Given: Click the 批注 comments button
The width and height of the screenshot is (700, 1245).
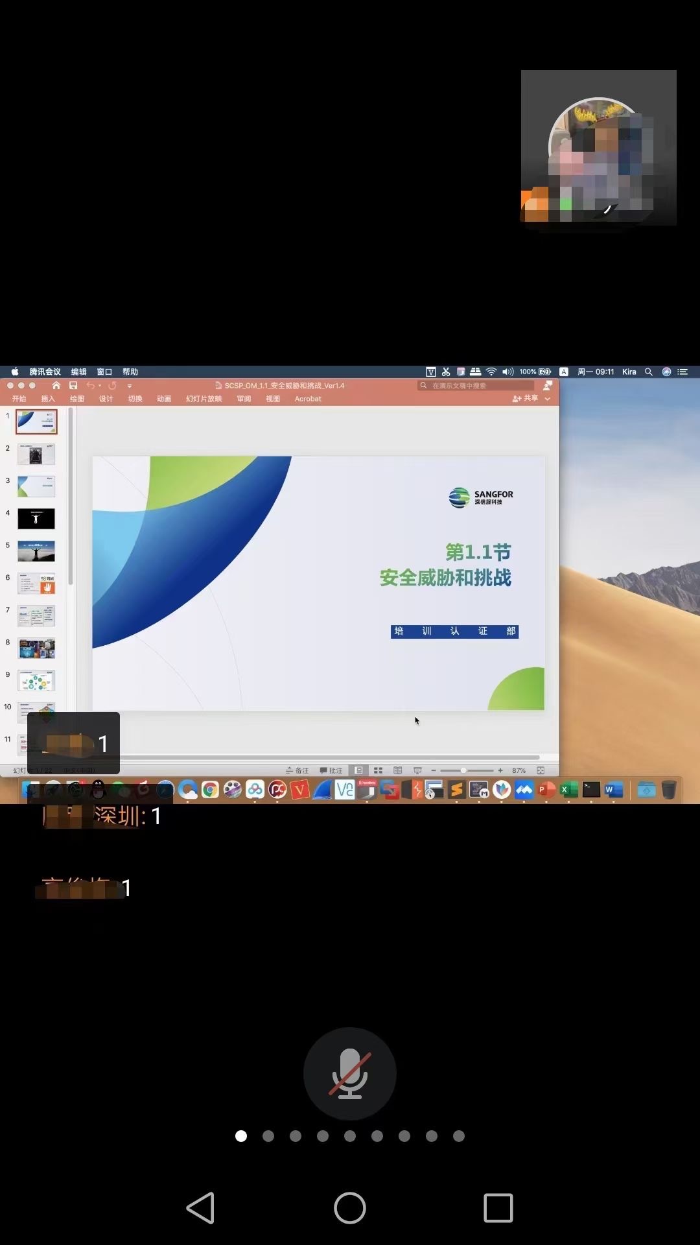Looking at the screenshot, I should click(331, 770).
